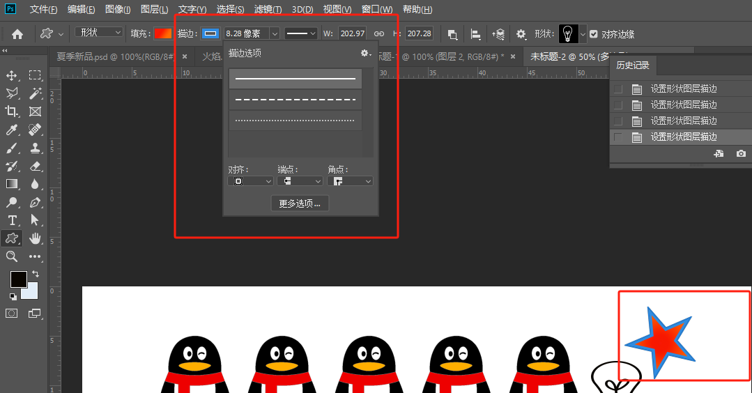
Task: Select the Clone Stamp tool
Action: [35, 148]
